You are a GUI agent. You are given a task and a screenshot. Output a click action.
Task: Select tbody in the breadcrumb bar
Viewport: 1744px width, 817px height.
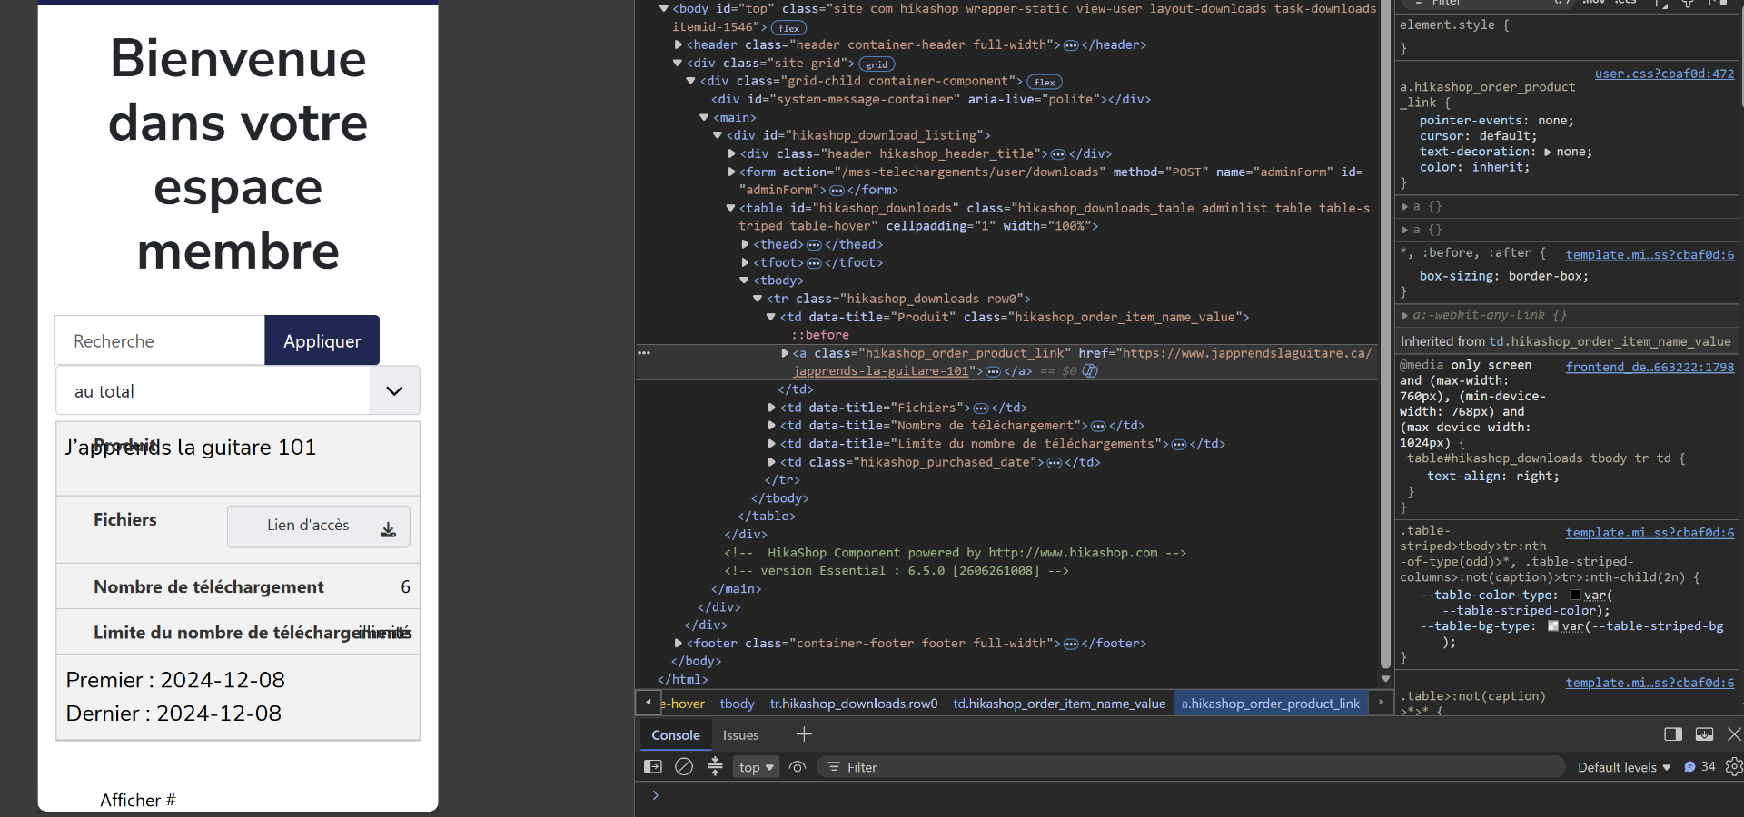click(x=737, y=704)
